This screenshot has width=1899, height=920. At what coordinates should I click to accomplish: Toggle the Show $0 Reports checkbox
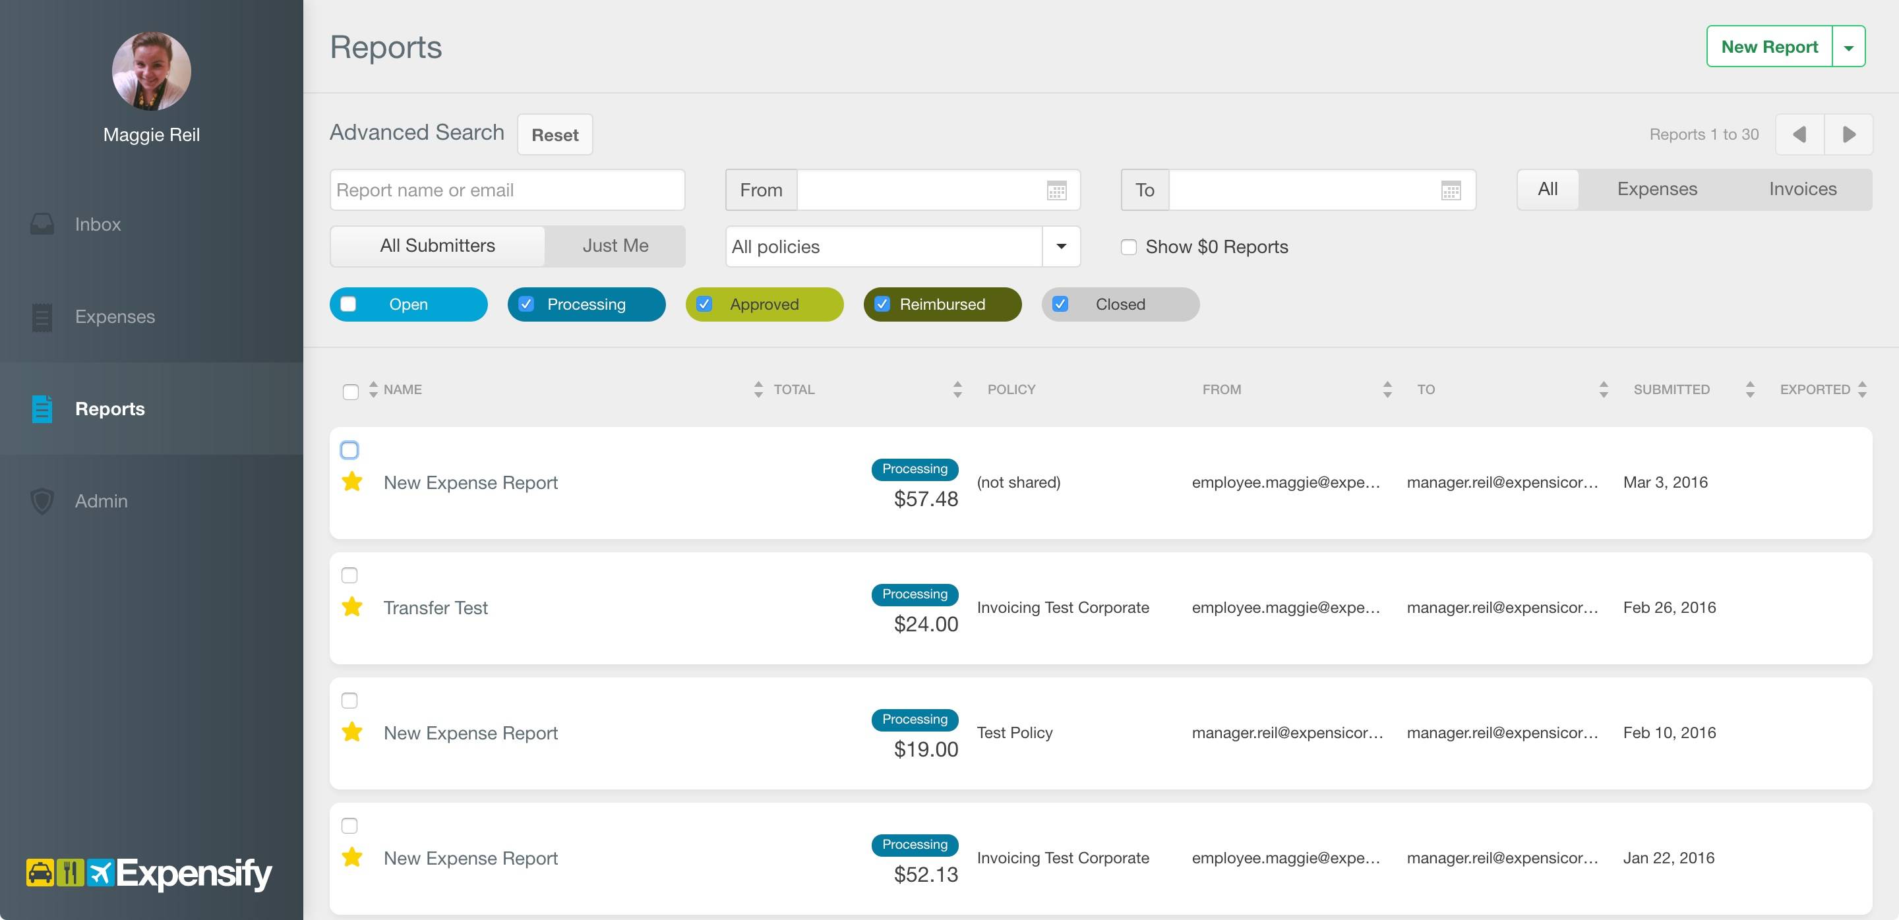1128,246
